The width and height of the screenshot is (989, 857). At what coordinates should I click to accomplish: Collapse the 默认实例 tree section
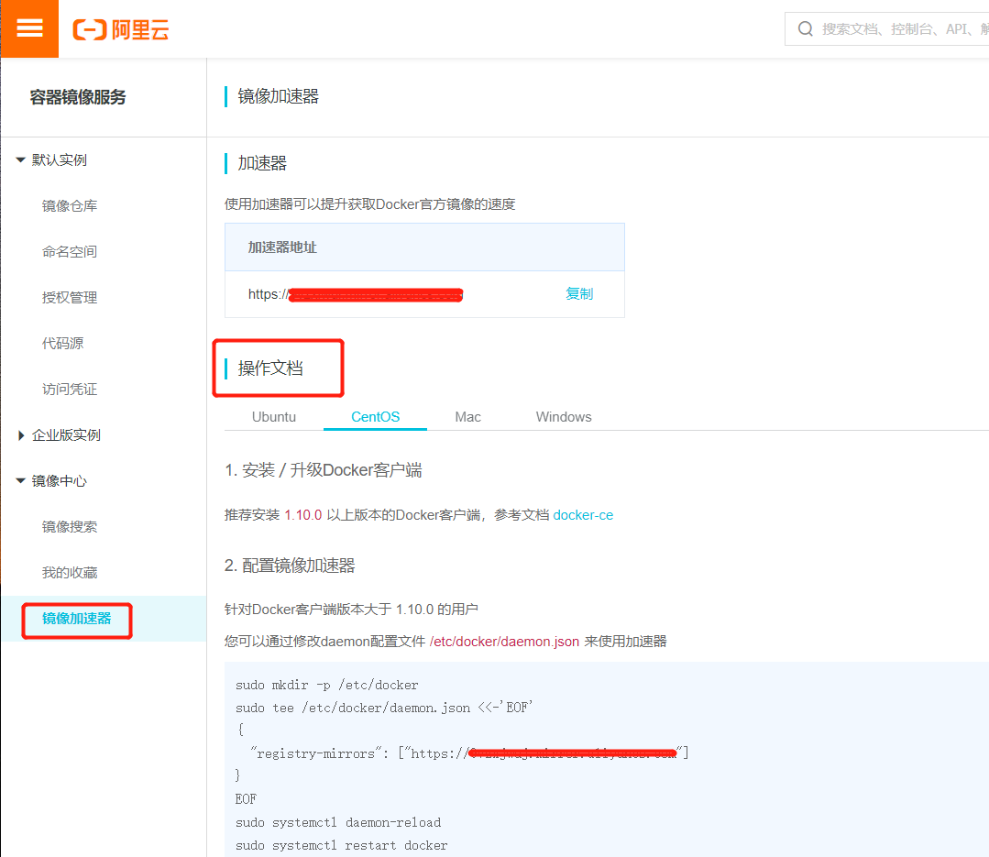[x=21, y=160]
